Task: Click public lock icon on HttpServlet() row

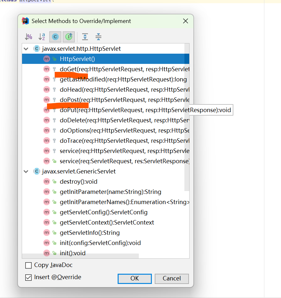Action: [55, 59]
